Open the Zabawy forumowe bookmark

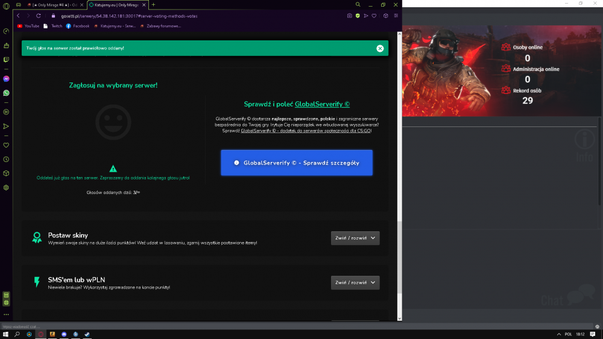click(160, 26)
